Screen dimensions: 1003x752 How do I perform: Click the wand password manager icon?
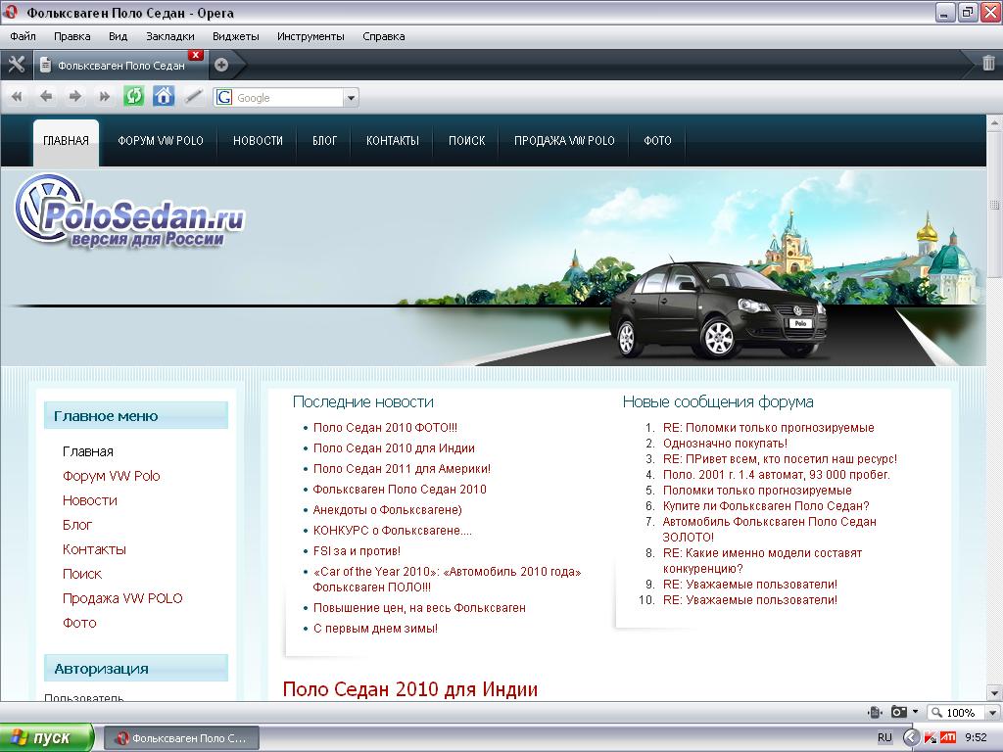pos(194,96)
